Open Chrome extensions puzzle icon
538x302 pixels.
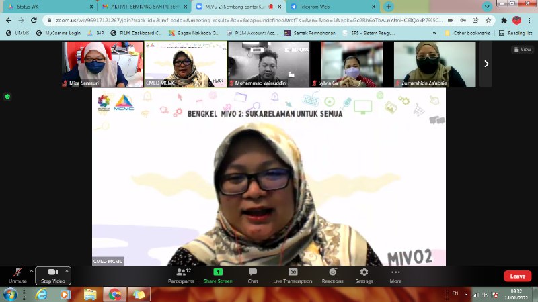pos(504,21)
